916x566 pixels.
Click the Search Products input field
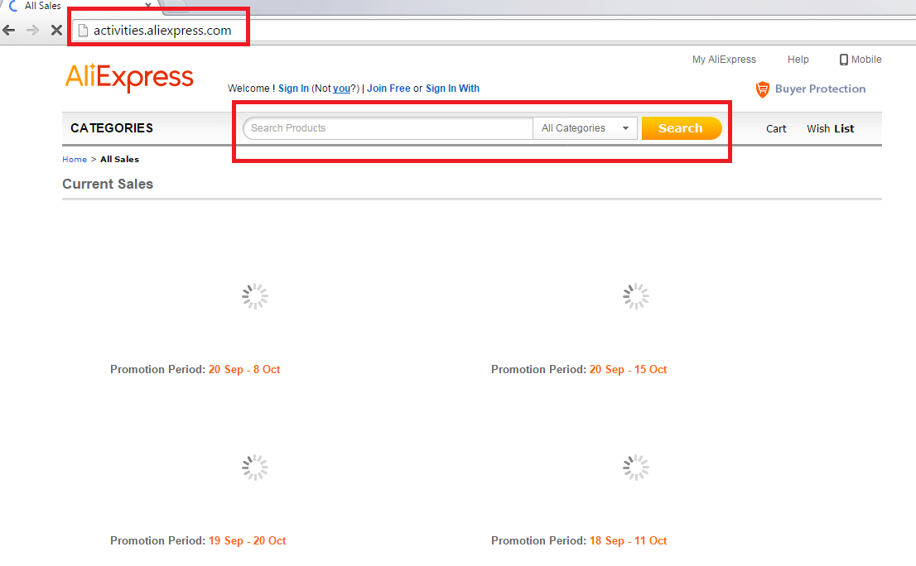click(388, 128)
